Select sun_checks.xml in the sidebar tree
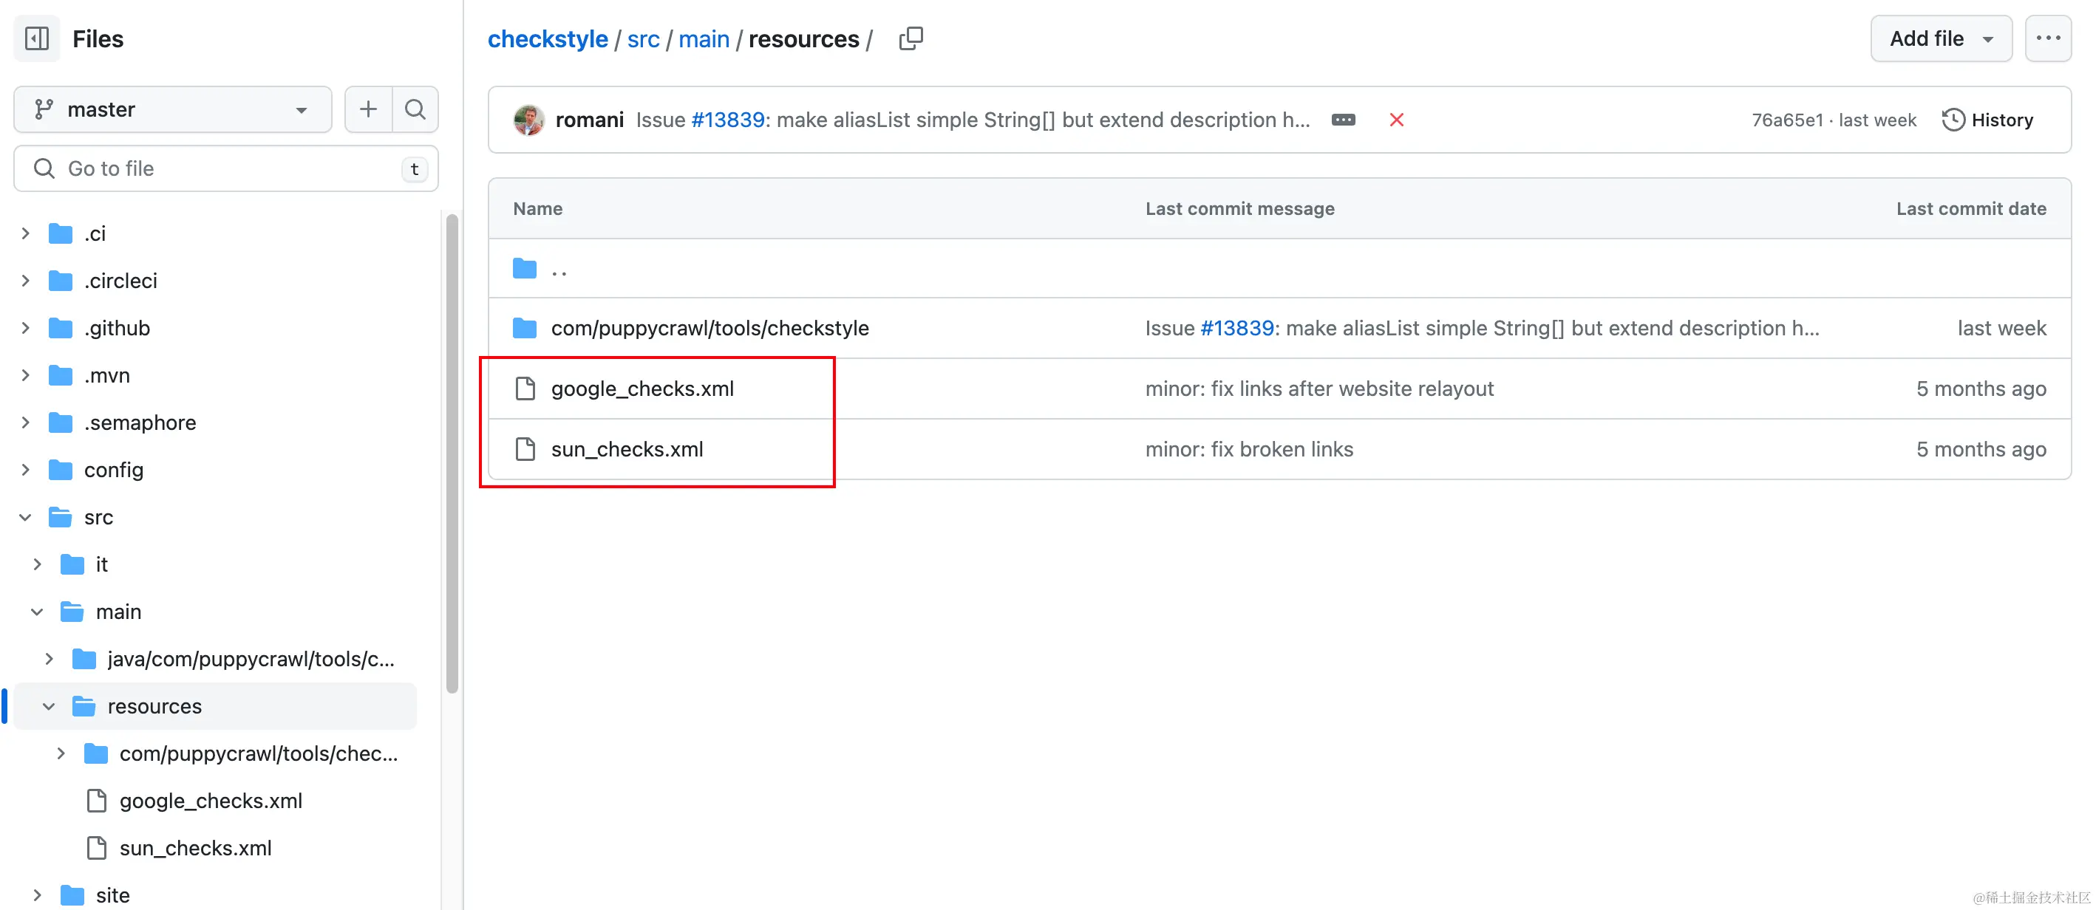 (195, 848)
